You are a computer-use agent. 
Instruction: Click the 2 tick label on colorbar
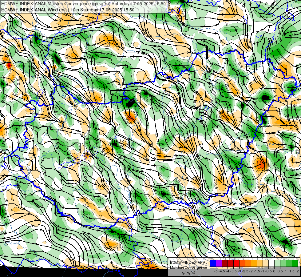[x=298, y=271]
